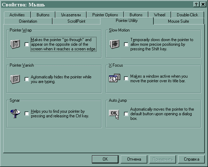Click the Sonar group label
Viewport: 208px width, 167px height.
(x=15, y=100)
